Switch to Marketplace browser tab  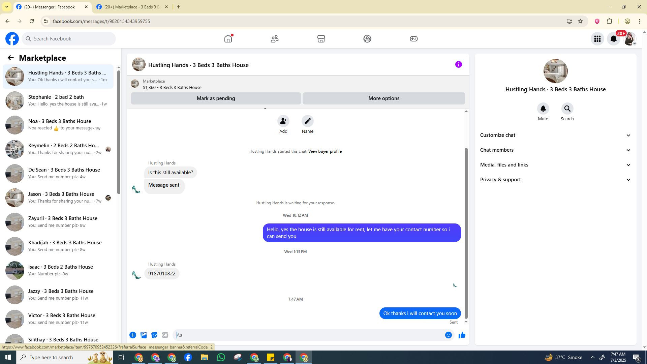pos(132,7)
